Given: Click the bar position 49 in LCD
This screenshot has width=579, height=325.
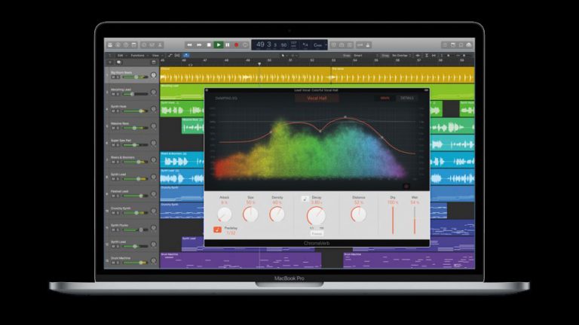Looking at the screenshot, I should click(260, 44).
